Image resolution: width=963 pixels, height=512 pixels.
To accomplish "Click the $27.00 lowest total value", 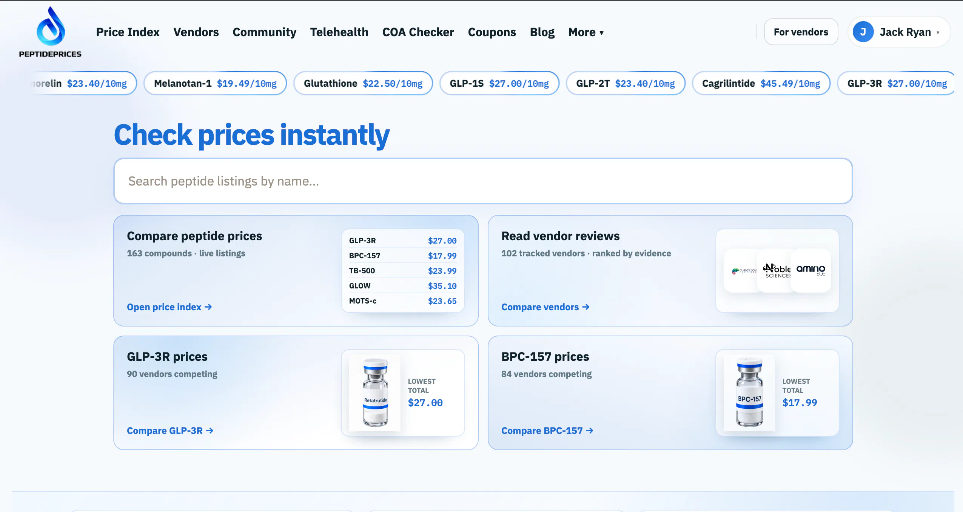I will [425, 403].
